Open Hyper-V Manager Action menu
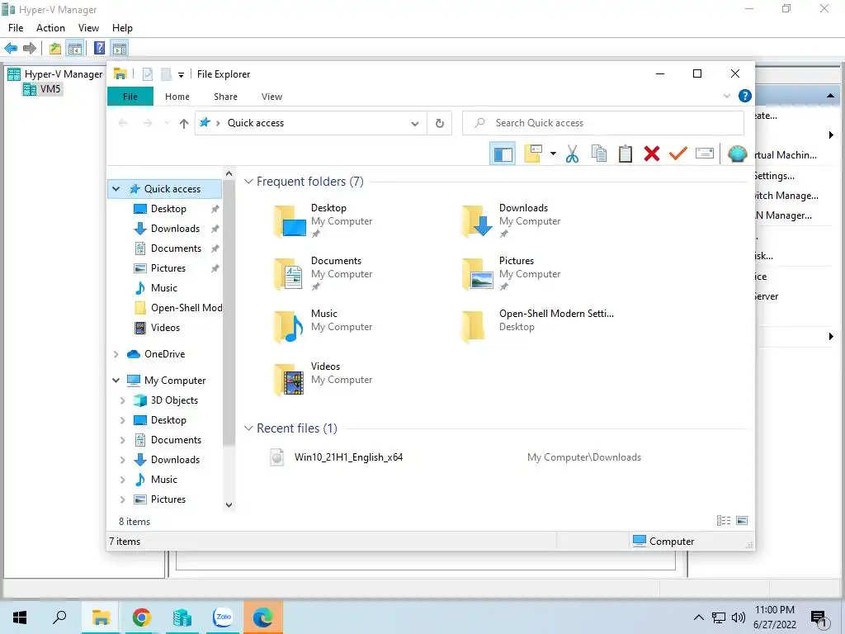 pos(50,28)
